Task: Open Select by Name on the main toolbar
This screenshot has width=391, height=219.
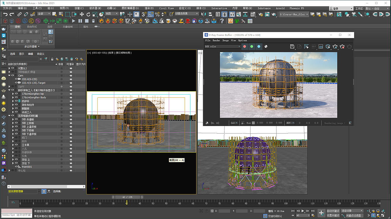Action: tap(60, 14)
